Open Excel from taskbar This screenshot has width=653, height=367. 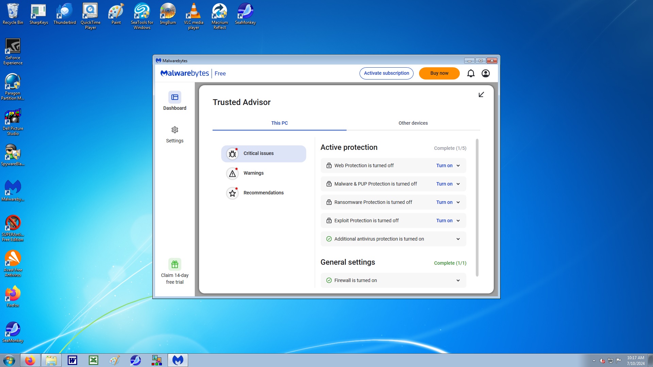93,360
